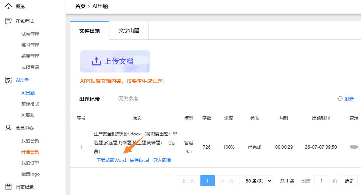Open 题库管理 page
The width and height of the screenshot is (361, 195).
30,56
